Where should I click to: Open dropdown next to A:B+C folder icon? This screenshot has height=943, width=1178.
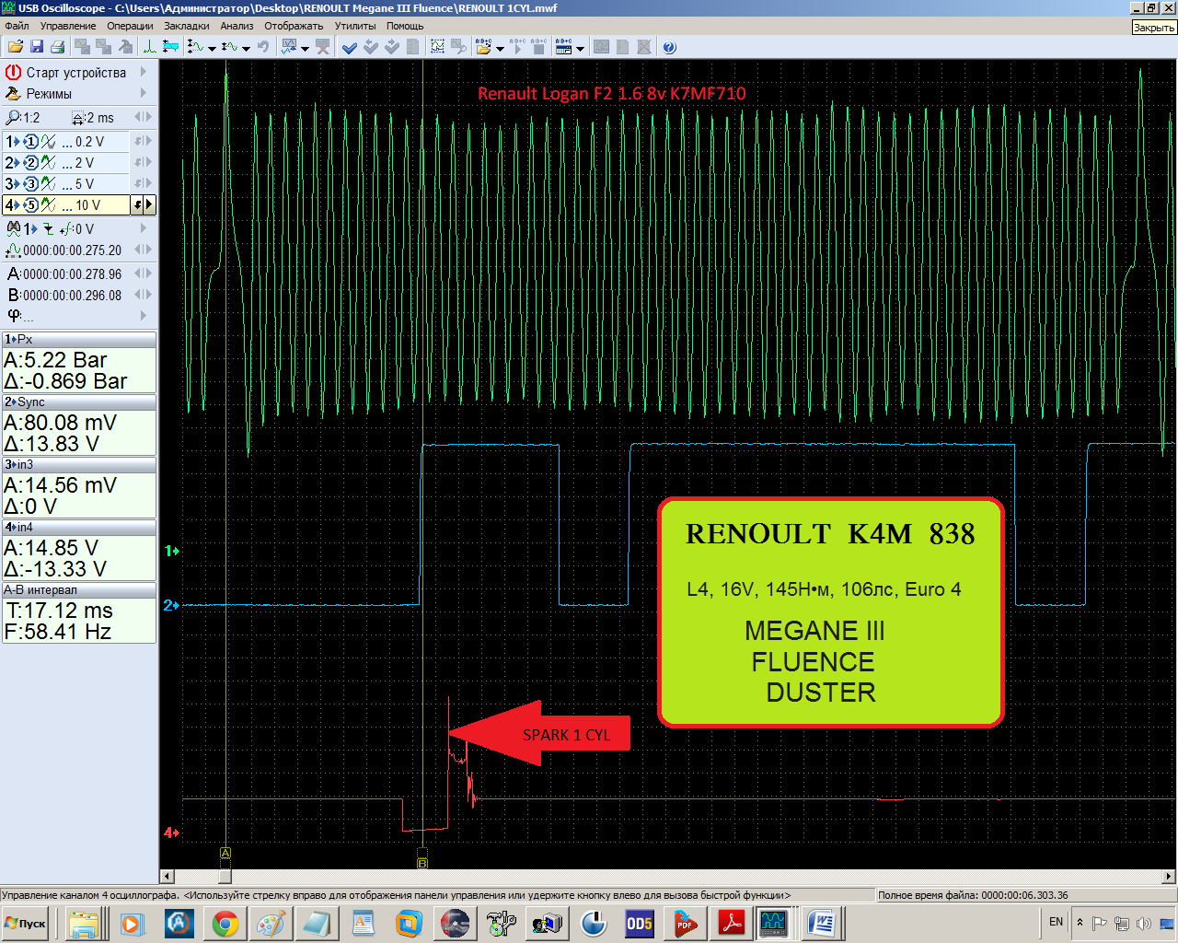coord(501,47)
